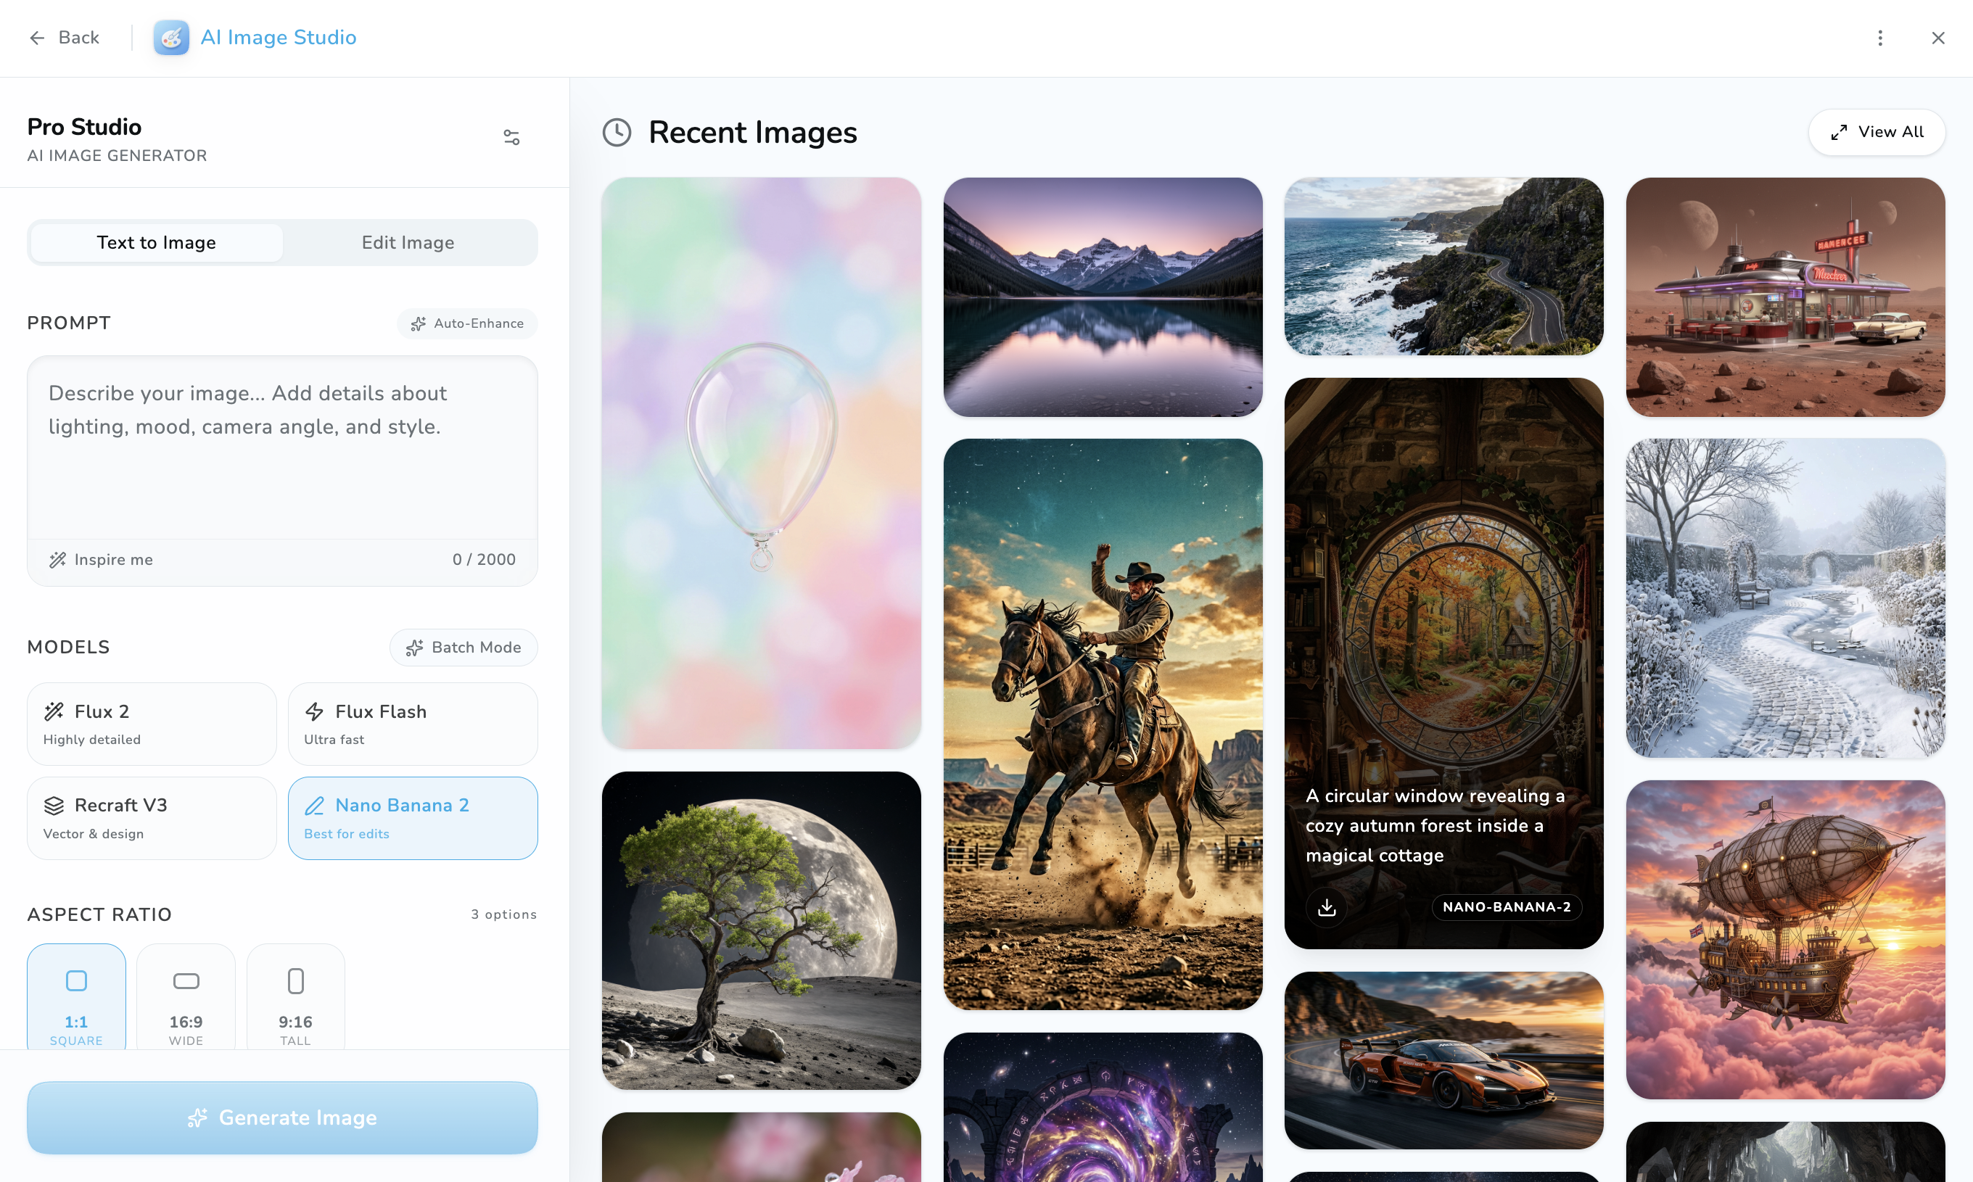
Task: Toggle the Auto-Enhance prompt option
Action: point(468,323)
